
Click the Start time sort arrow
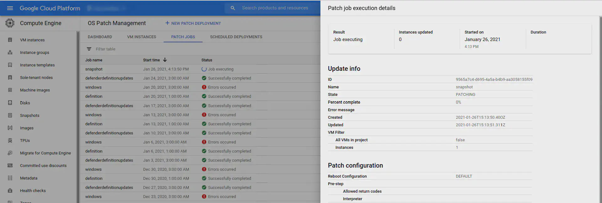(165, 60)
